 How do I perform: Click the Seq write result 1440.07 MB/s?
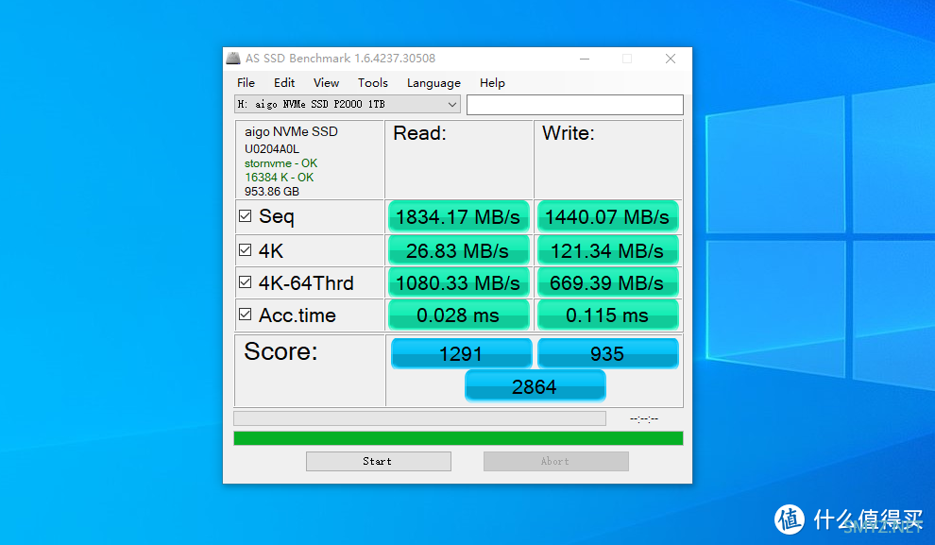[607, 217]
